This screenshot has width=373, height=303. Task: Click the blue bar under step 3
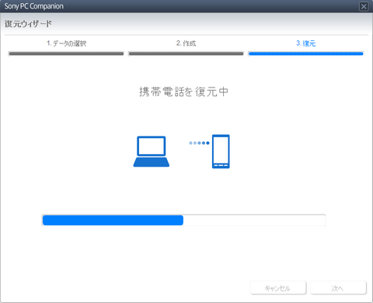(306, 53)
